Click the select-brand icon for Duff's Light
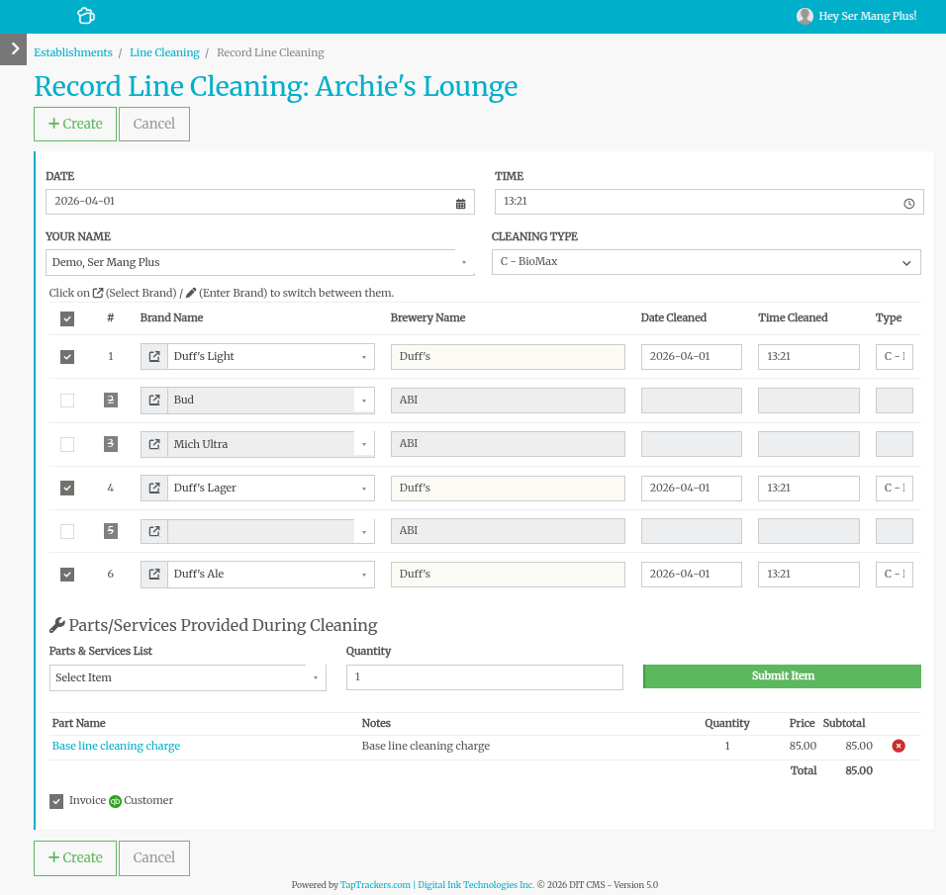Screen dimensions: 946x895 click(154, 356)
